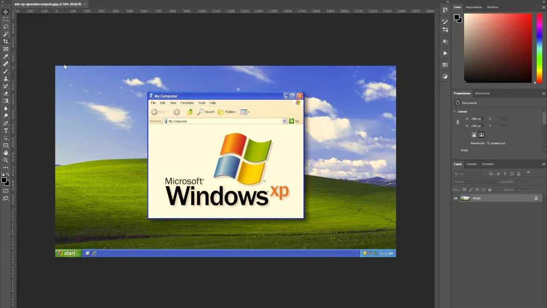The width and height of the screenshot is (547, 308).
Task: Select the Rectangle shape tool
Action: tap(6, 145)
